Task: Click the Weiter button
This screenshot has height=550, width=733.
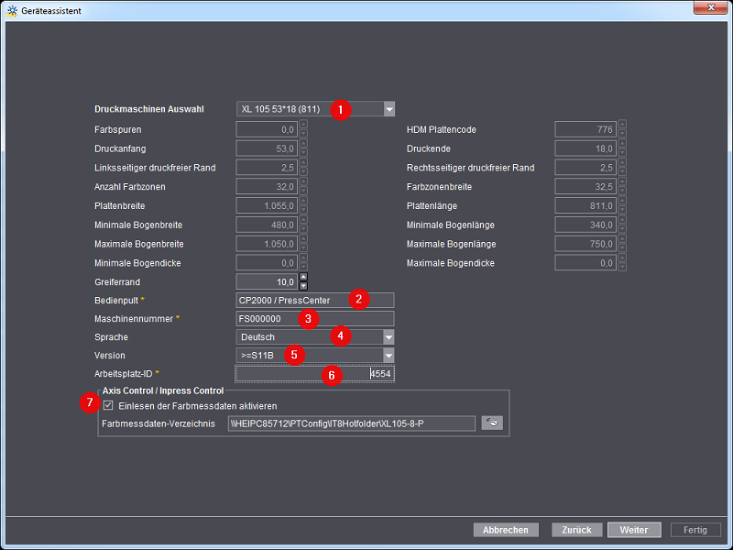Action: point(633,530)
